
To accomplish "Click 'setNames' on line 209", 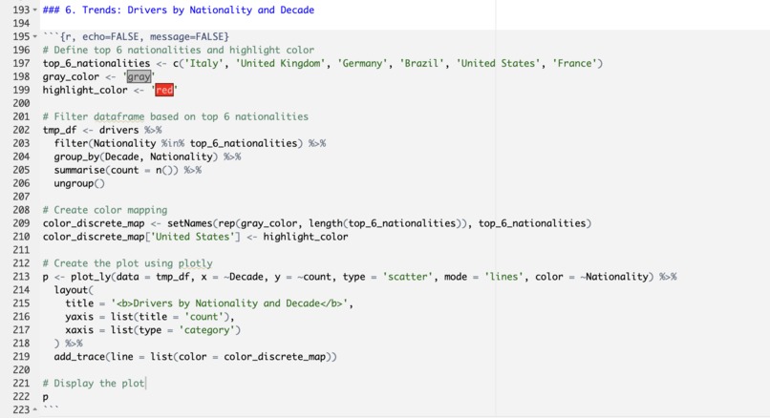I will 189,223.
